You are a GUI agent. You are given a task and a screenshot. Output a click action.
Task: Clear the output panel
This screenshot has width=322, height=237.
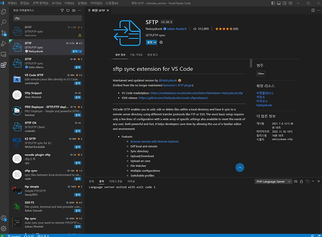[296, 181]
